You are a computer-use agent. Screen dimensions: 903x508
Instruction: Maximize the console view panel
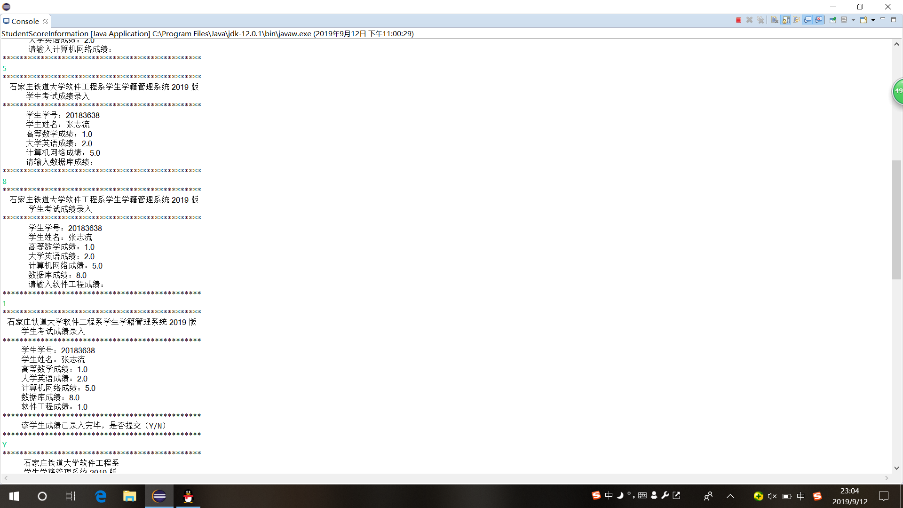pos(894,19)
